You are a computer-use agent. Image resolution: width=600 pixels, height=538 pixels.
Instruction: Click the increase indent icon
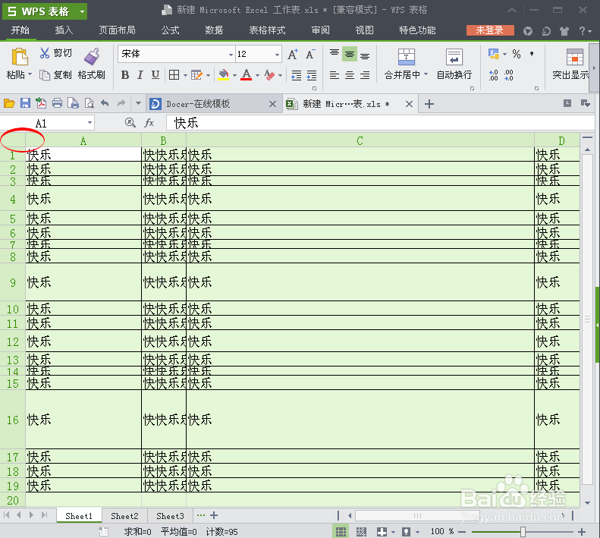312,75
